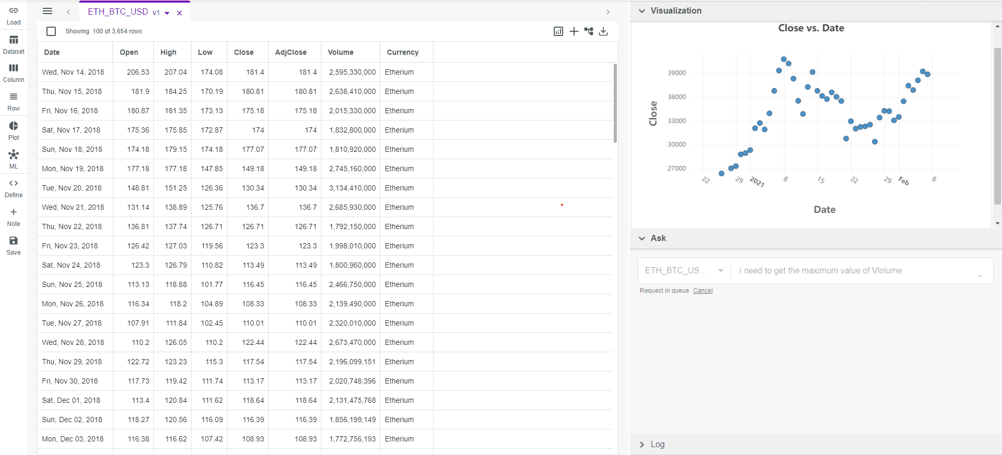This screenshot has width=1002, height=455.
Task: Open the Column tools icon
Action: coord(14,73)
